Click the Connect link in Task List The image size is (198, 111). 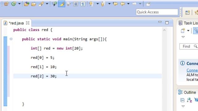click(x=192, y=70)
